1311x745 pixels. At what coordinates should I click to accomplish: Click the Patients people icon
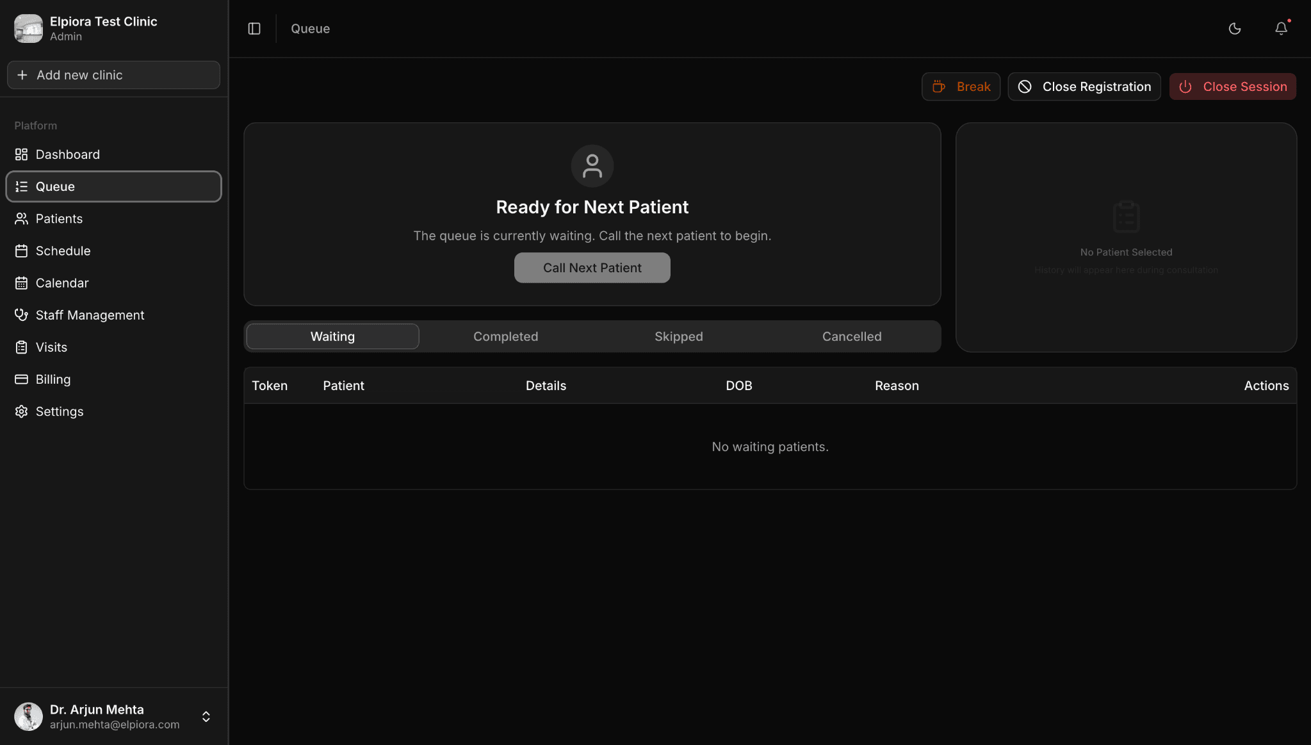click(x=21, y=218)
